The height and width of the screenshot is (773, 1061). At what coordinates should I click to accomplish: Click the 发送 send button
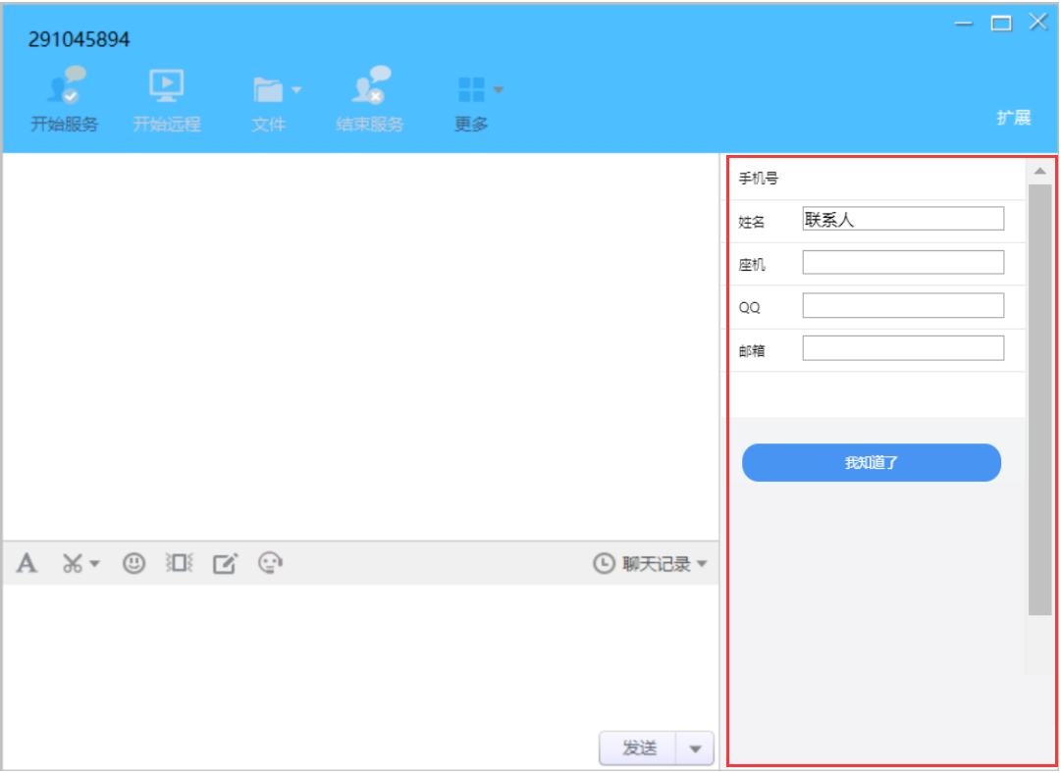[639, 748]
